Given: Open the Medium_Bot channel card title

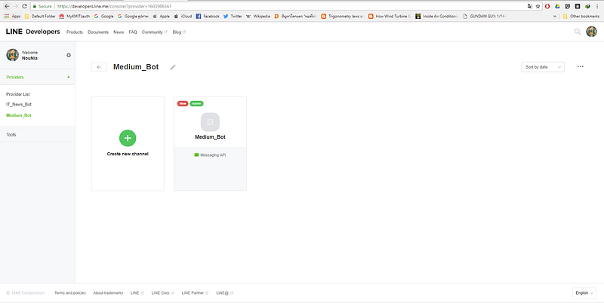Looking at the screenshot, I should click(x=210, y=137).
